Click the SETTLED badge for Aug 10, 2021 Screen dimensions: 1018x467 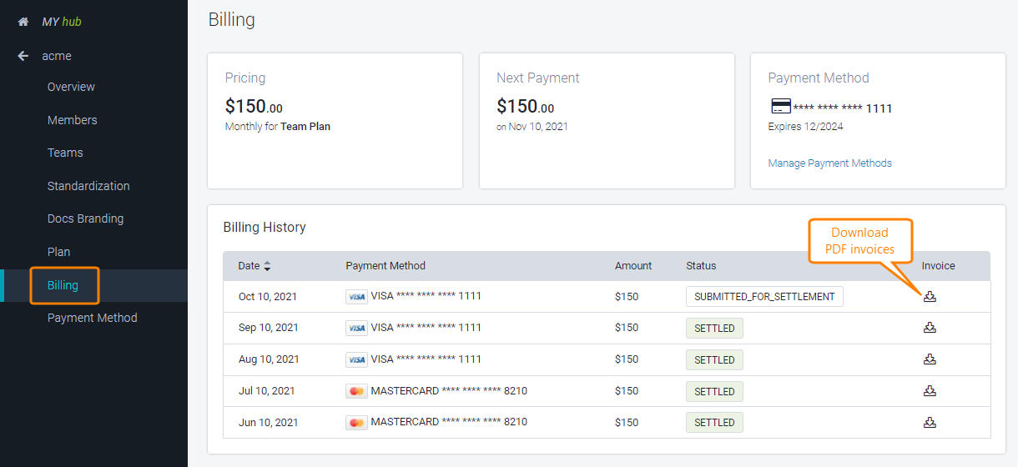point(714,360)
